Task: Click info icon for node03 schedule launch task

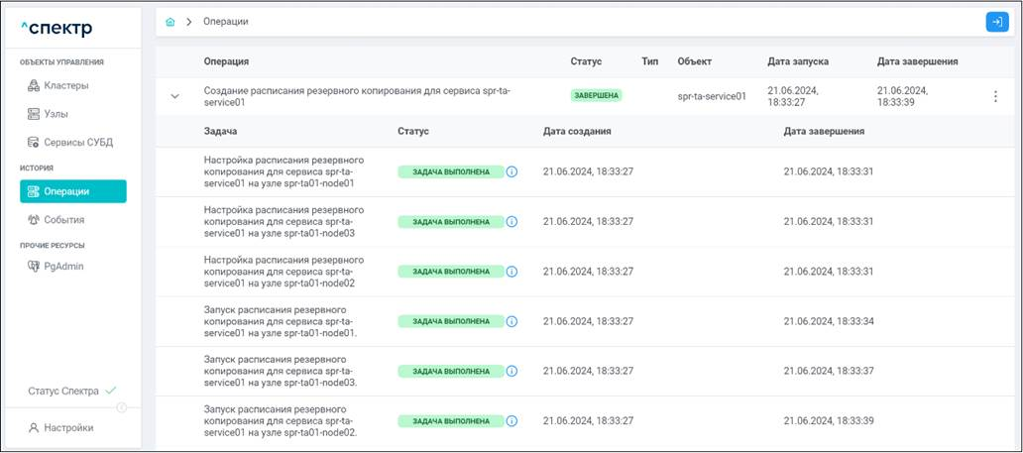Action: (x=511, y=371)
